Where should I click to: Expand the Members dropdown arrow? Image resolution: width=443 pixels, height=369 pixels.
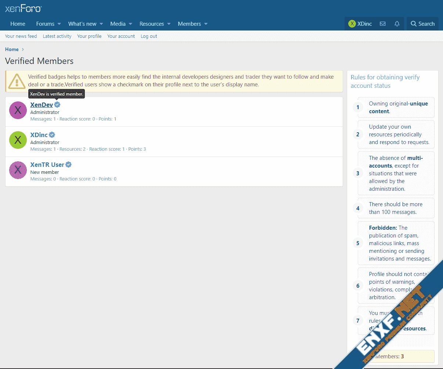click(x=206, y=24)
